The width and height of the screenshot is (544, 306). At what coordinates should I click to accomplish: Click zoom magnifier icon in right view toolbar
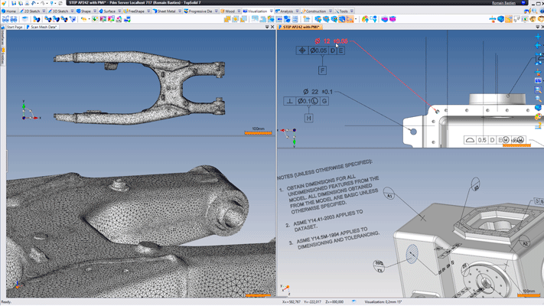click(539, 90)
